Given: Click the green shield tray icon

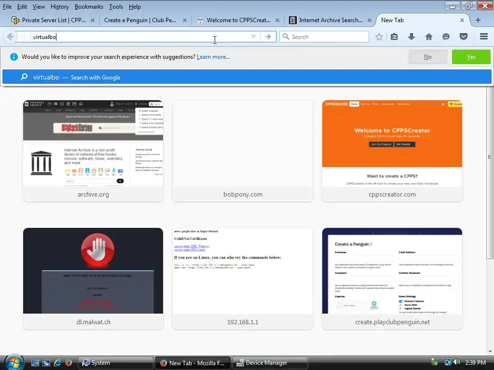Looking at the screenshot, I should click(x=435, y=362).
